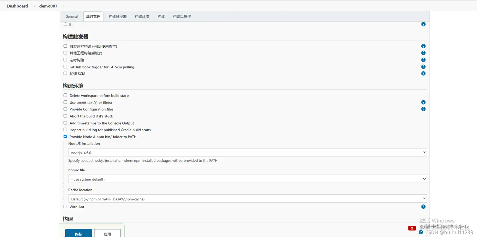Open npmrc file dropdown
This screenshot has height=237, width=477.
click(248, 179)
